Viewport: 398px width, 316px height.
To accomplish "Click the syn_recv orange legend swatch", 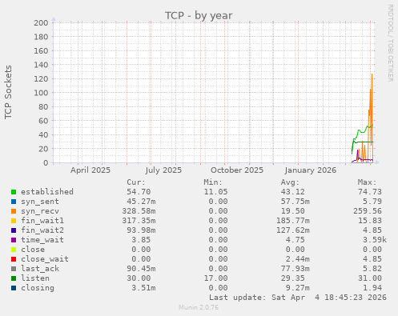I will 14,211.
